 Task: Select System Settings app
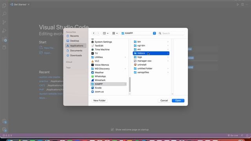pos(109,42)
